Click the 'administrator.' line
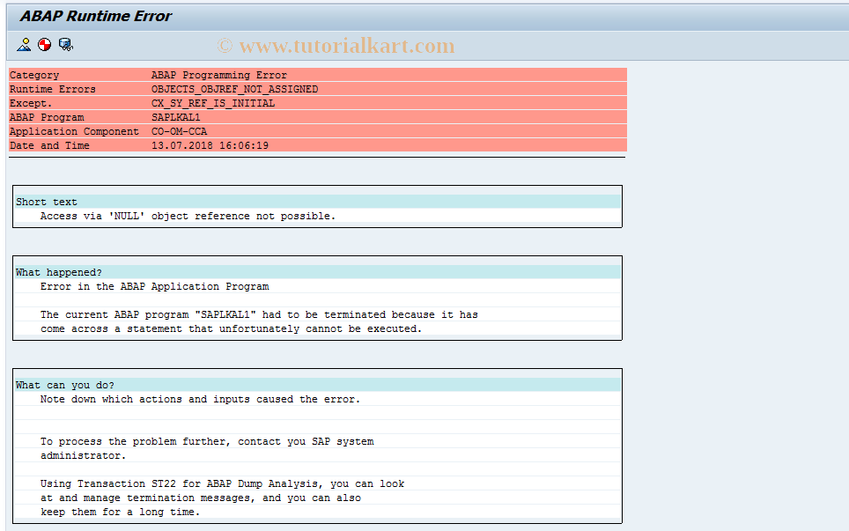The image size is (849, 531). point(83,455)
